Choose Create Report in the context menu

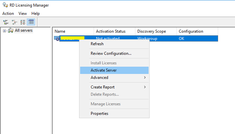coord(114,87)
